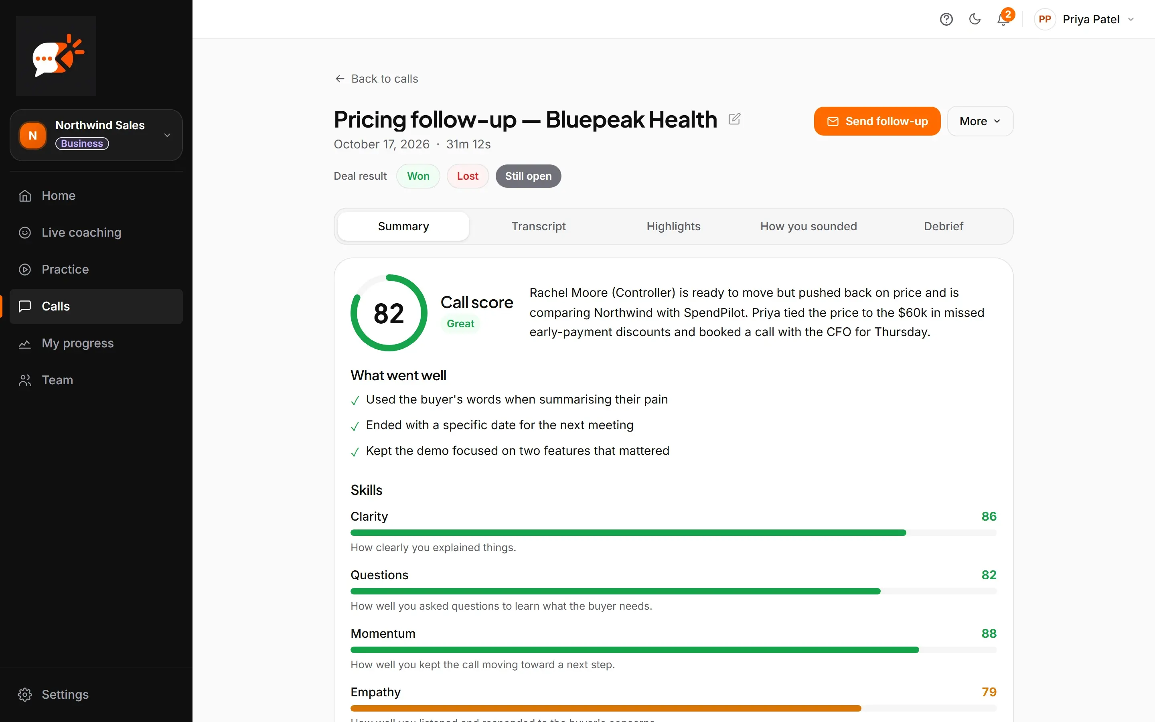Screen dimensions: 1155x722
Task: Click 'Kept the demo focused' item
Action: point(517,451)
